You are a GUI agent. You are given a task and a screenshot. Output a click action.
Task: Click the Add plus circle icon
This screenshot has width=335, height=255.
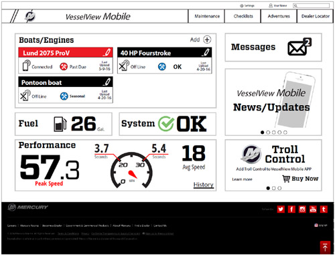click(x=207, y=39)
